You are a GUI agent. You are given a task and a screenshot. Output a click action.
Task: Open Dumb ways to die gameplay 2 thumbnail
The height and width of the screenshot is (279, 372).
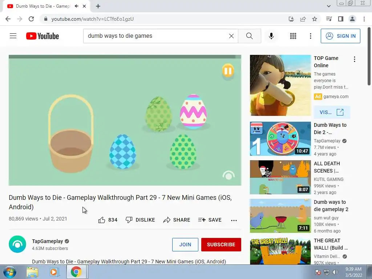coord(280,216)
